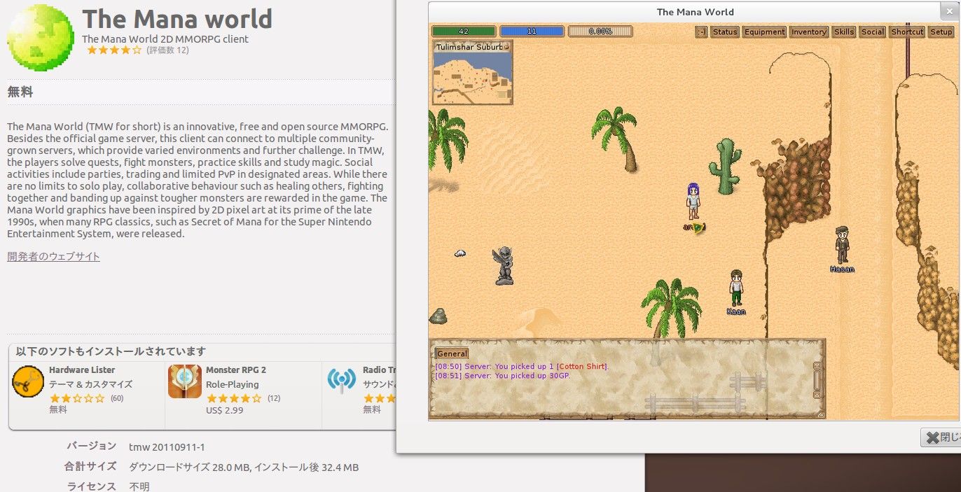Click the purple-haired player character
Image resolution: width=961 pixels, height=492 pixels.
pyautogui.click(x=693, y=201)
